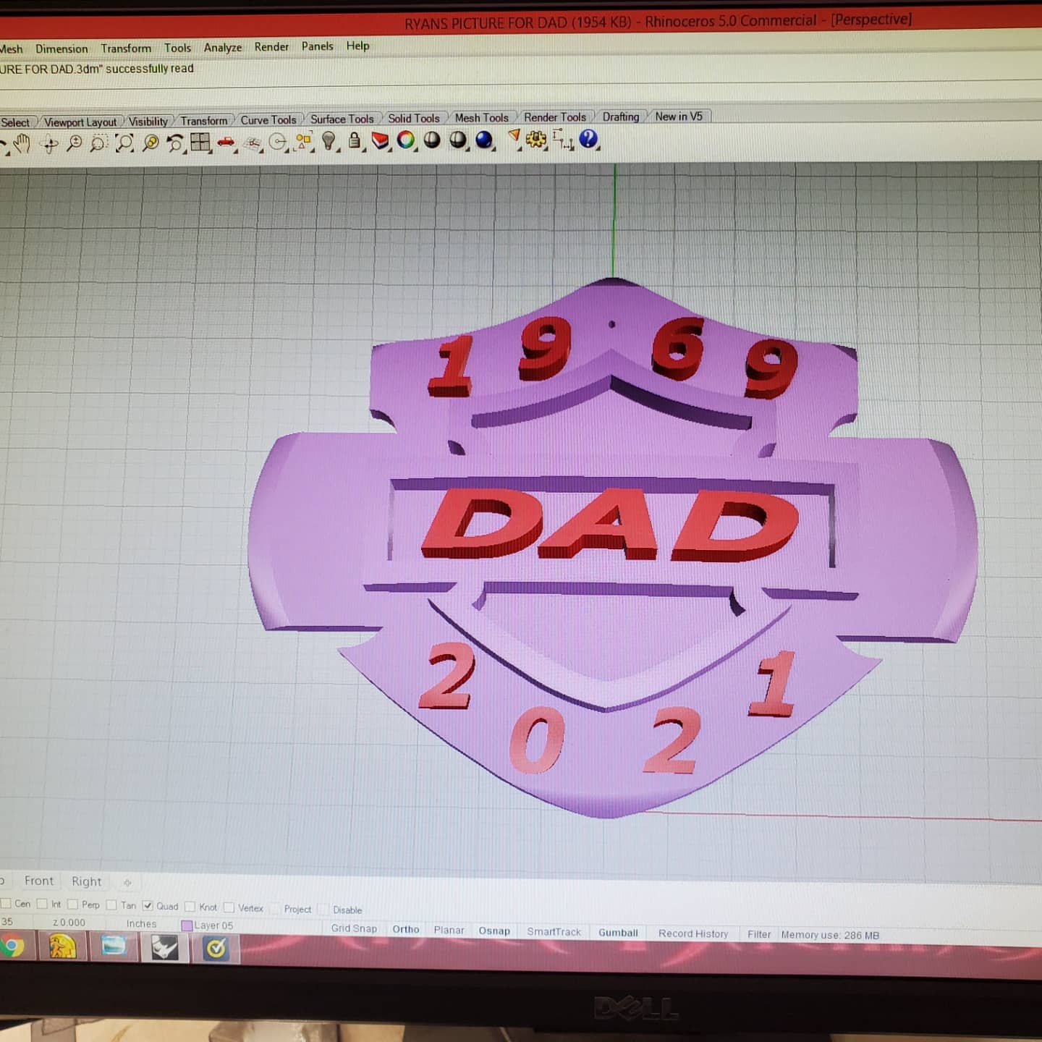Select the Pan hand tool
The image size is (1042, 1042).
22,143
